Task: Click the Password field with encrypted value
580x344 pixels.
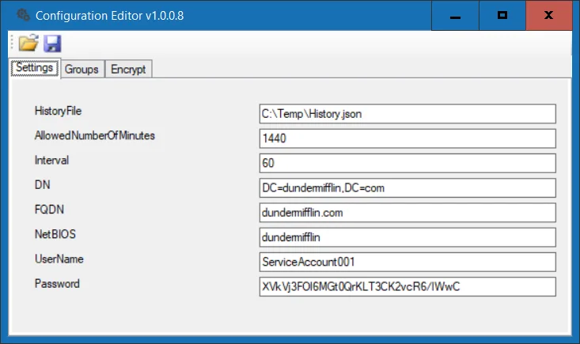Action: tap(408, 287)
